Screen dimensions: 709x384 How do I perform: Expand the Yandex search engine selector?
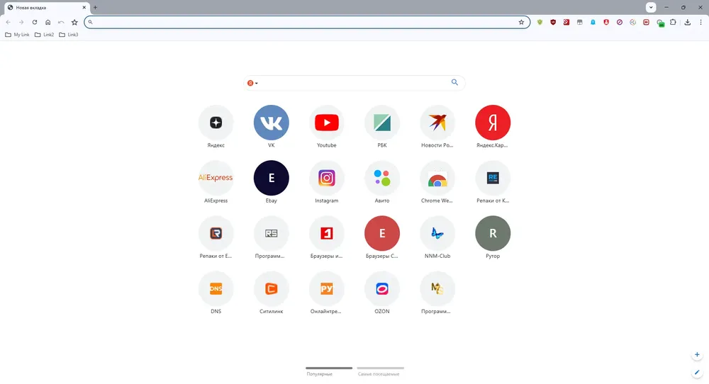point(253,83)
